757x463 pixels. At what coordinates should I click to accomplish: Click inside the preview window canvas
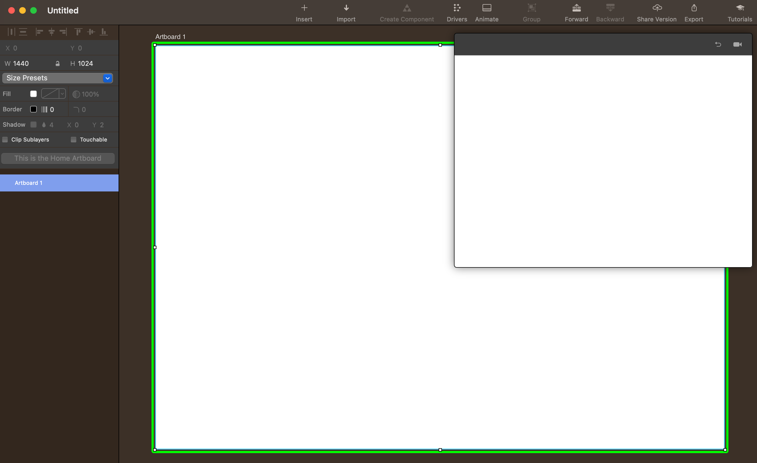[x=603, y=161]
